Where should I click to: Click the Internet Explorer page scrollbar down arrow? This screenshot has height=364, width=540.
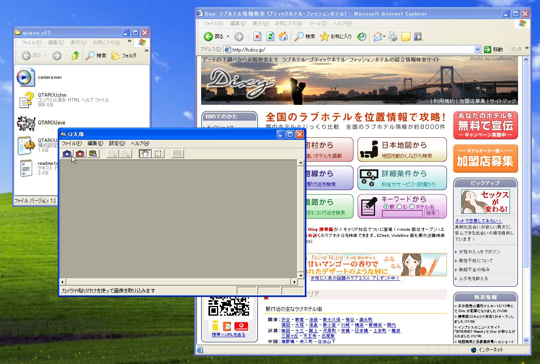pyautogui.click(x=526, y=340)
